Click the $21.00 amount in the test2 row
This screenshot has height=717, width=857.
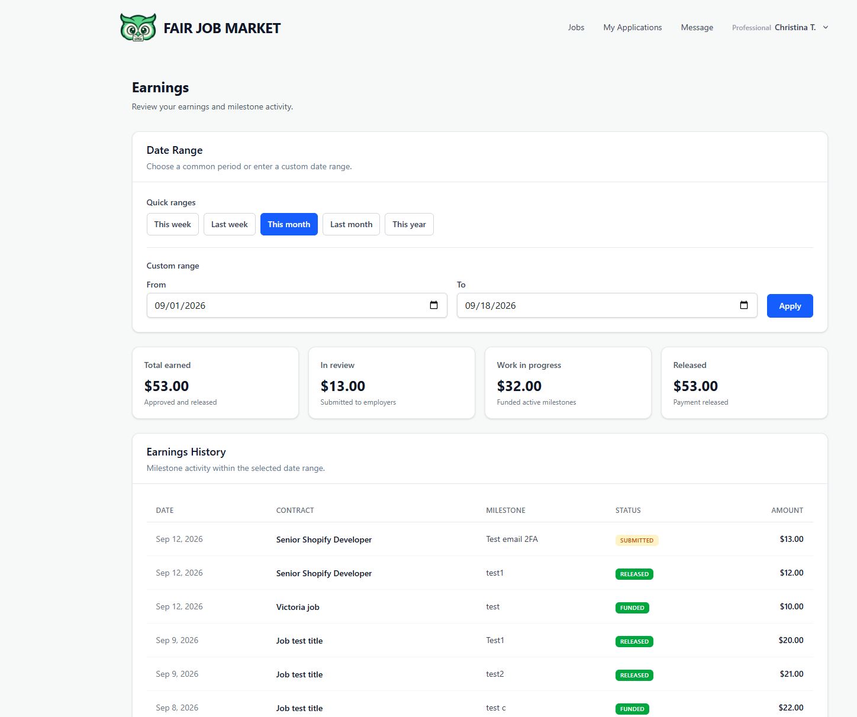(791, 674)
